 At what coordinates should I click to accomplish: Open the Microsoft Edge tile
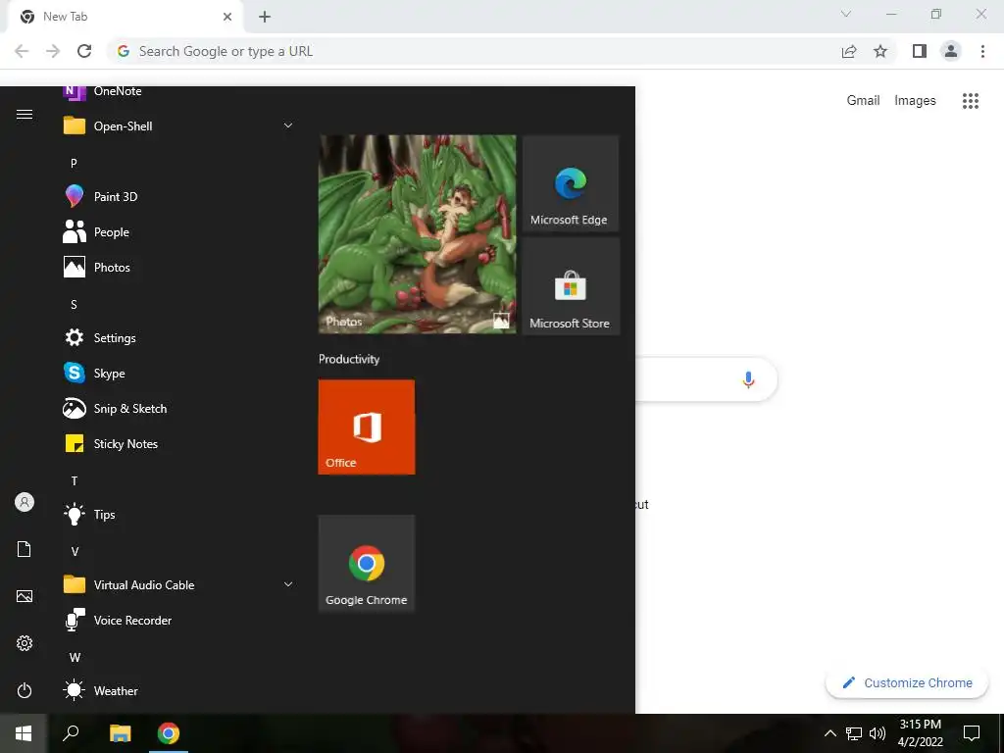point(571,183)
